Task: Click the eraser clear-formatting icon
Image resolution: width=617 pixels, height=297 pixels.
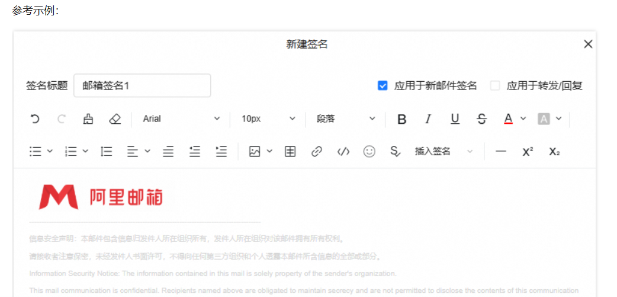Action: click(x=115, y=119)
